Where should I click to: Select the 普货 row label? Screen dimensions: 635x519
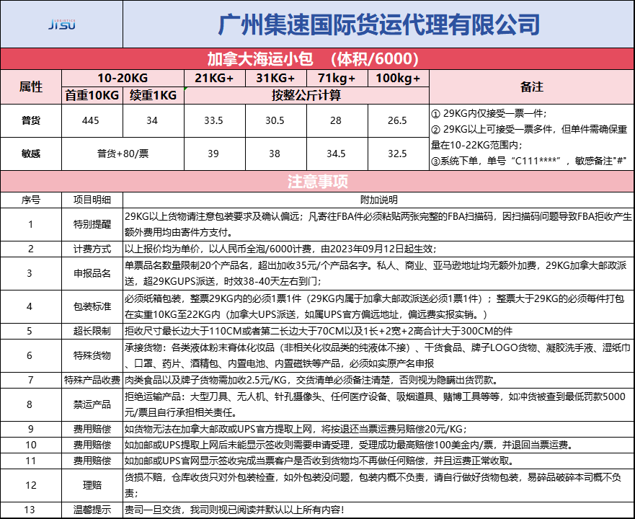tap(31, 120)
